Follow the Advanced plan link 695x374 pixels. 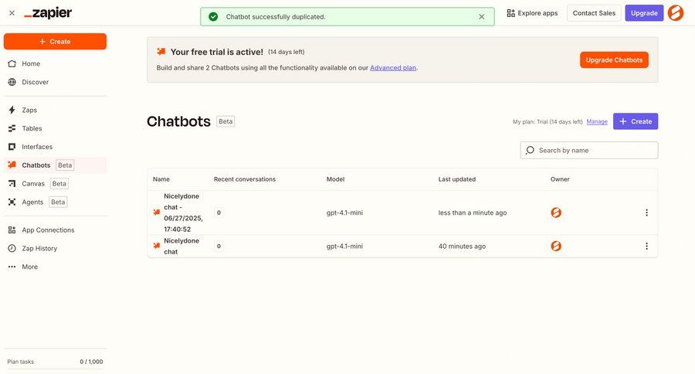click(x=393, y=68)
